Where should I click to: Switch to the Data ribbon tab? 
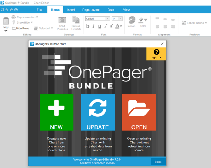tap(111, 10)
